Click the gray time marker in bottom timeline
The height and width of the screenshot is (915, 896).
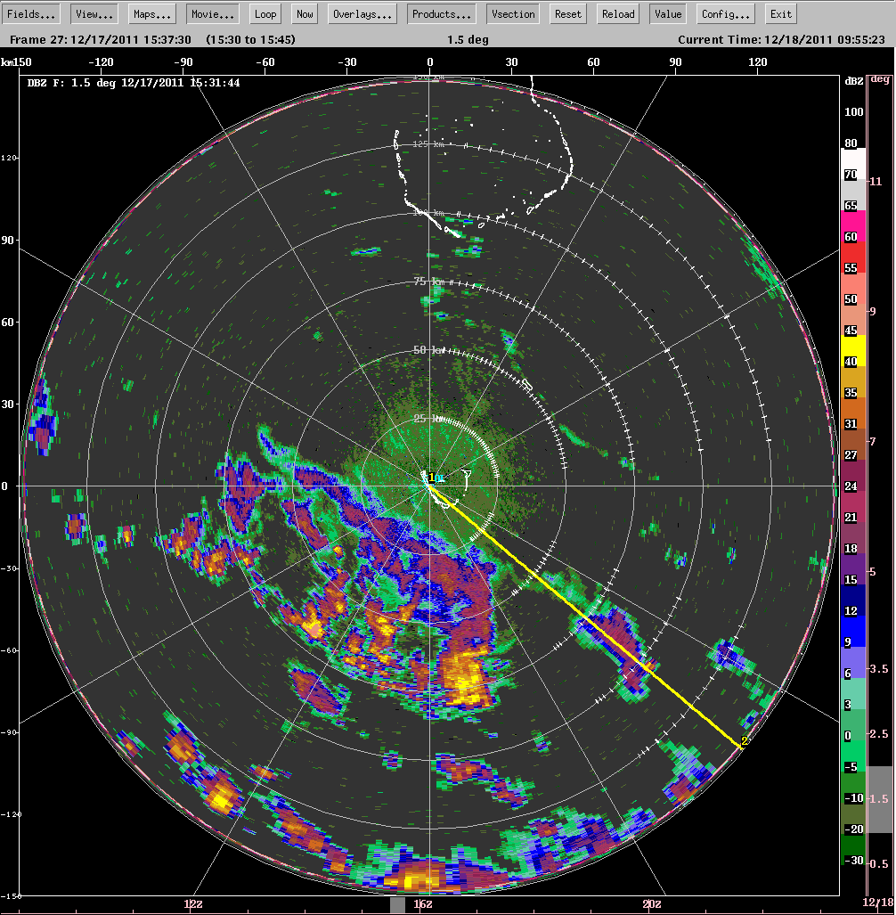(397, 905)
